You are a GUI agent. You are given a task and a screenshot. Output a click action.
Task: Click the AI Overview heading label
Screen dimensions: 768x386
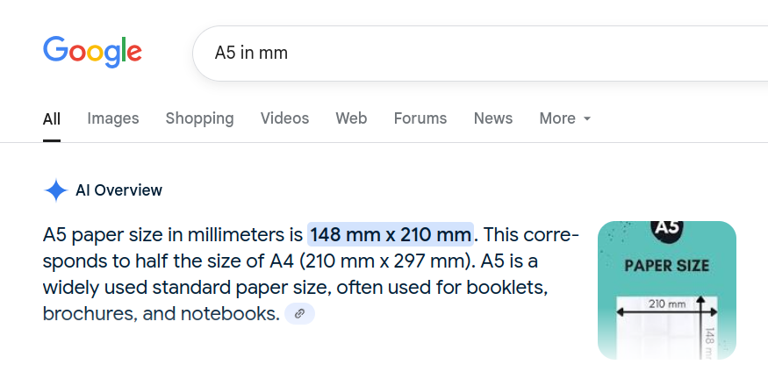(118, 190)
